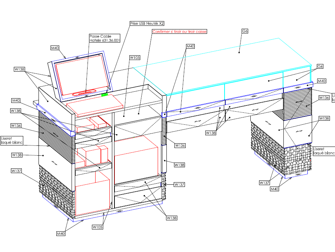Select the W136 label on the far left
The height and width of the screenshot is (252, 335).
[x=16, y=125]
